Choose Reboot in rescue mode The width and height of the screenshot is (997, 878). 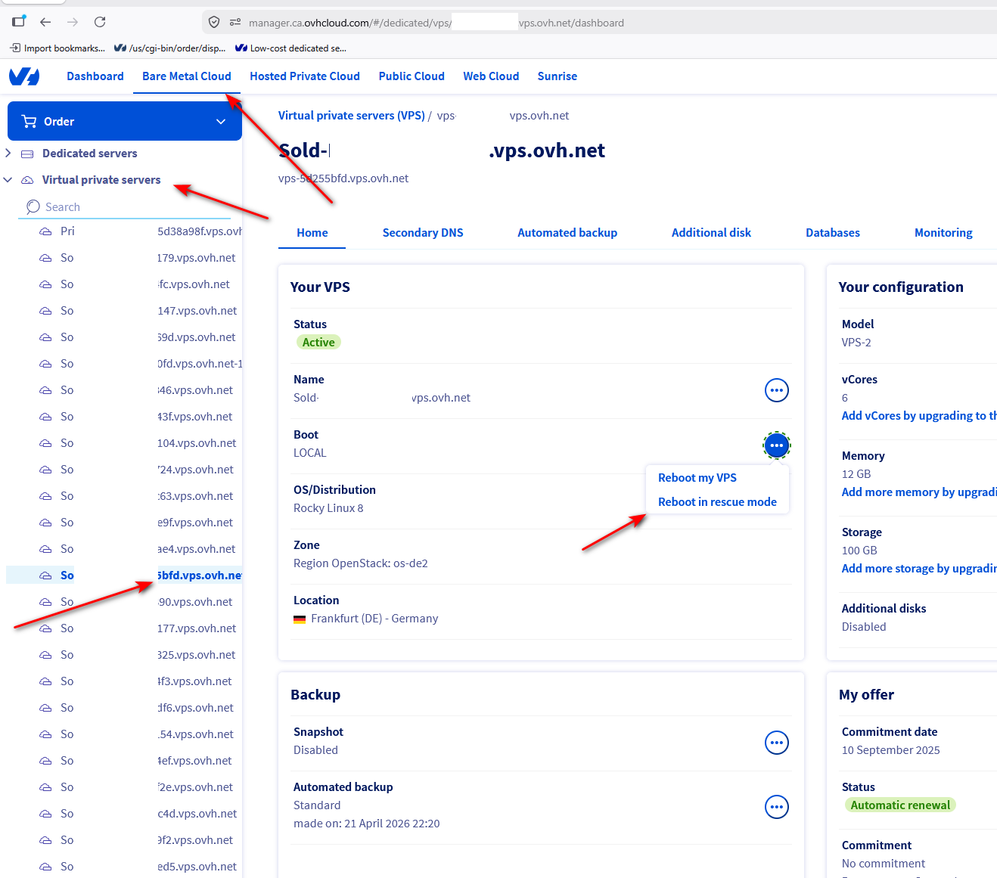717,502
